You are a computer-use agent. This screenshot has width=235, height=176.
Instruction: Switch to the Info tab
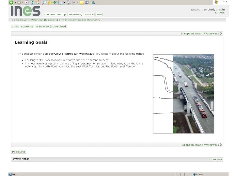(15, 26)
